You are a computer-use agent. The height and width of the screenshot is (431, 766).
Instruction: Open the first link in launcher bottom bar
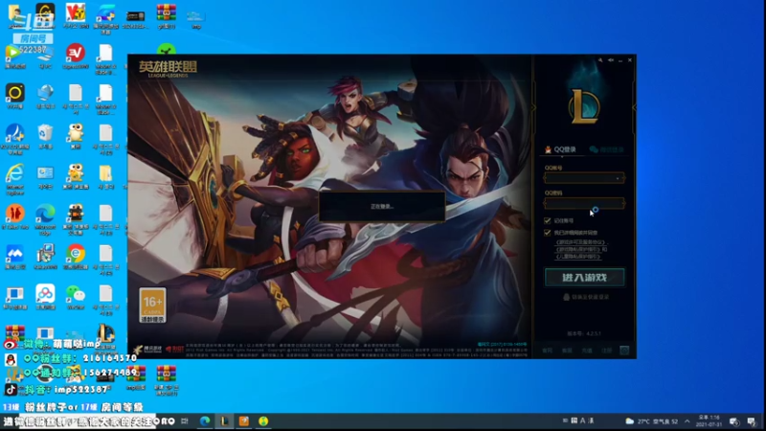click(547, 351)
